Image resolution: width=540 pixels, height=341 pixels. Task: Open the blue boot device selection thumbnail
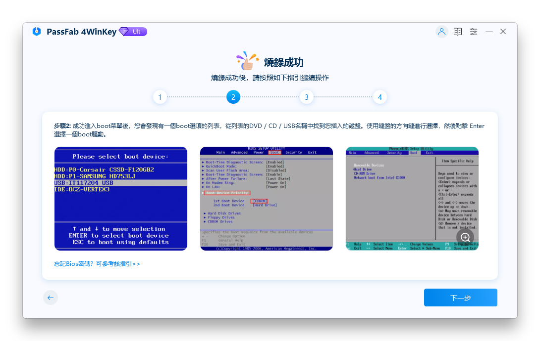(121, 199)
